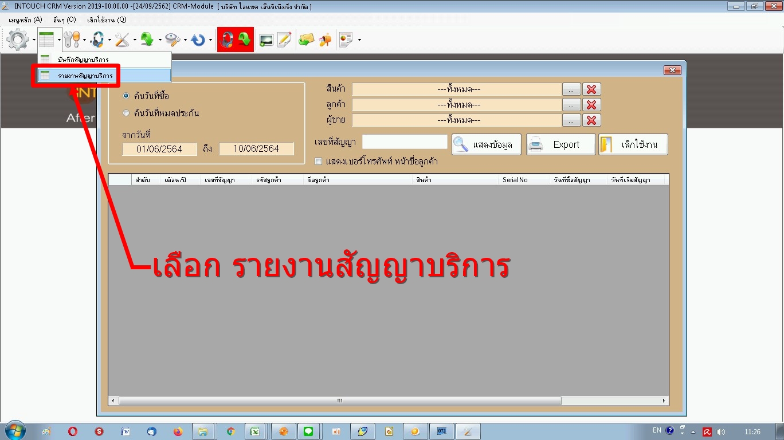The height and width of the screenshot is (440, 784).
Task: Open the ลูกค้า browse (...) selector
Action: coord(571,105)
